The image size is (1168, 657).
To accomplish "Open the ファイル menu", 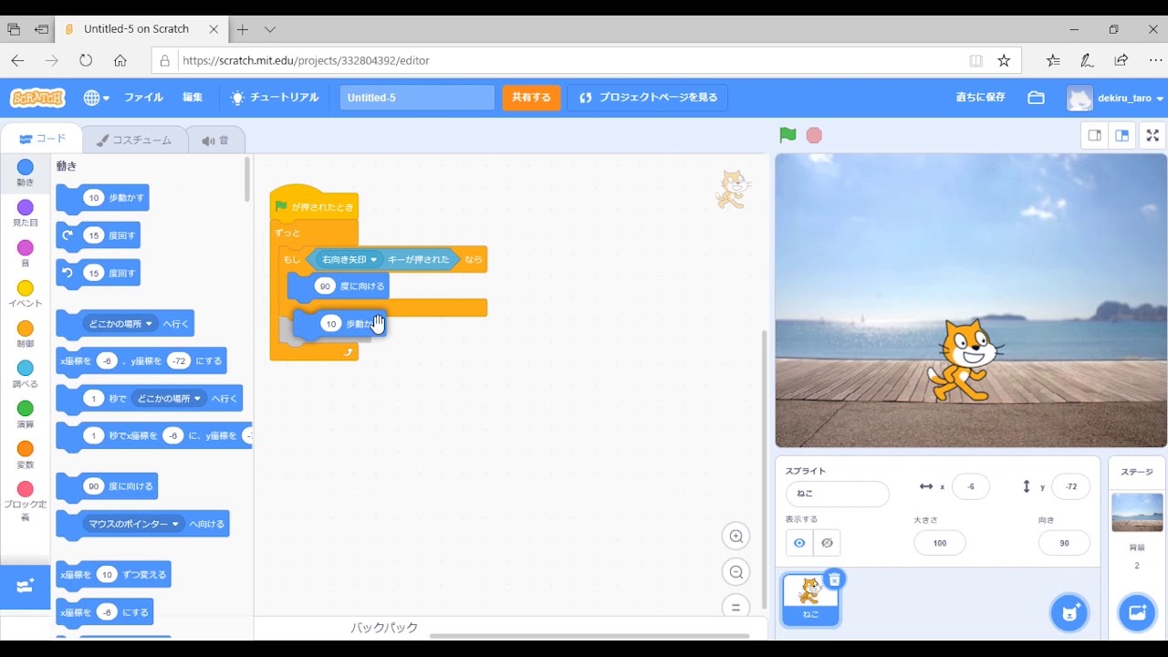I will [143, 98].
